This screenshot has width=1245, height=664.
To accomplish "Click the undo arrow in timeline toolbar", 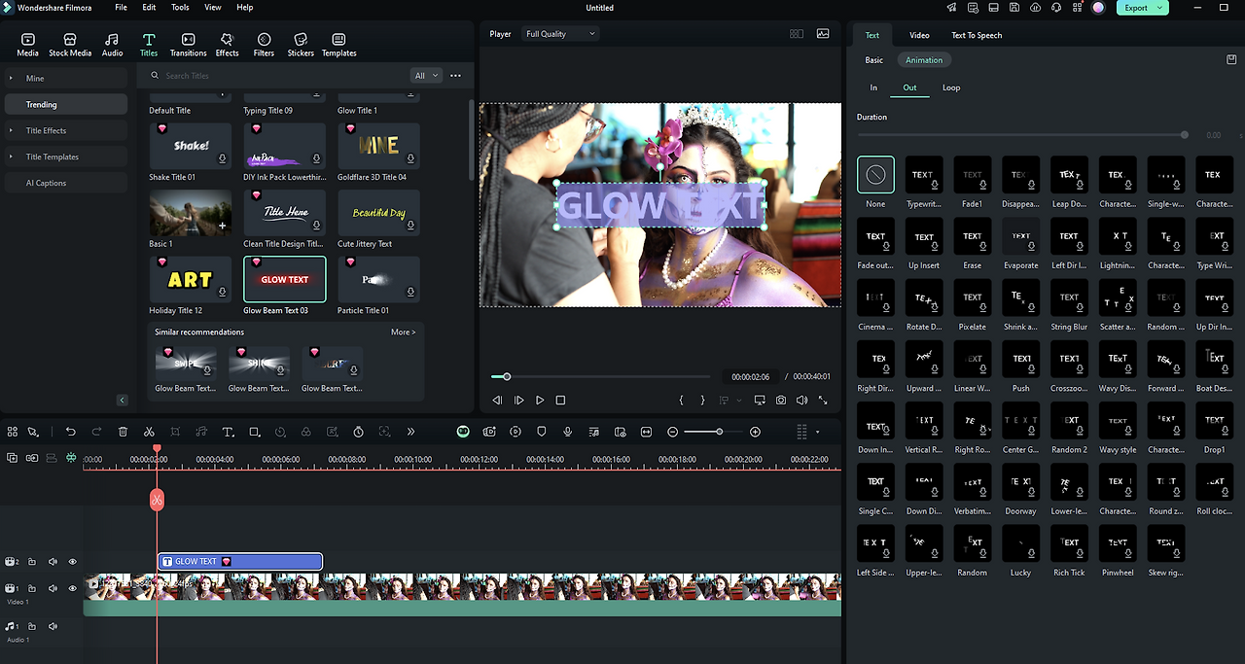I will 70,432.
